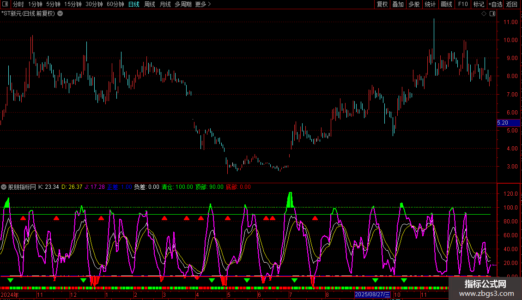Click the 返回 back button
Image resolution: width=522 pixels, height=300 pixels.
[512, 4]
